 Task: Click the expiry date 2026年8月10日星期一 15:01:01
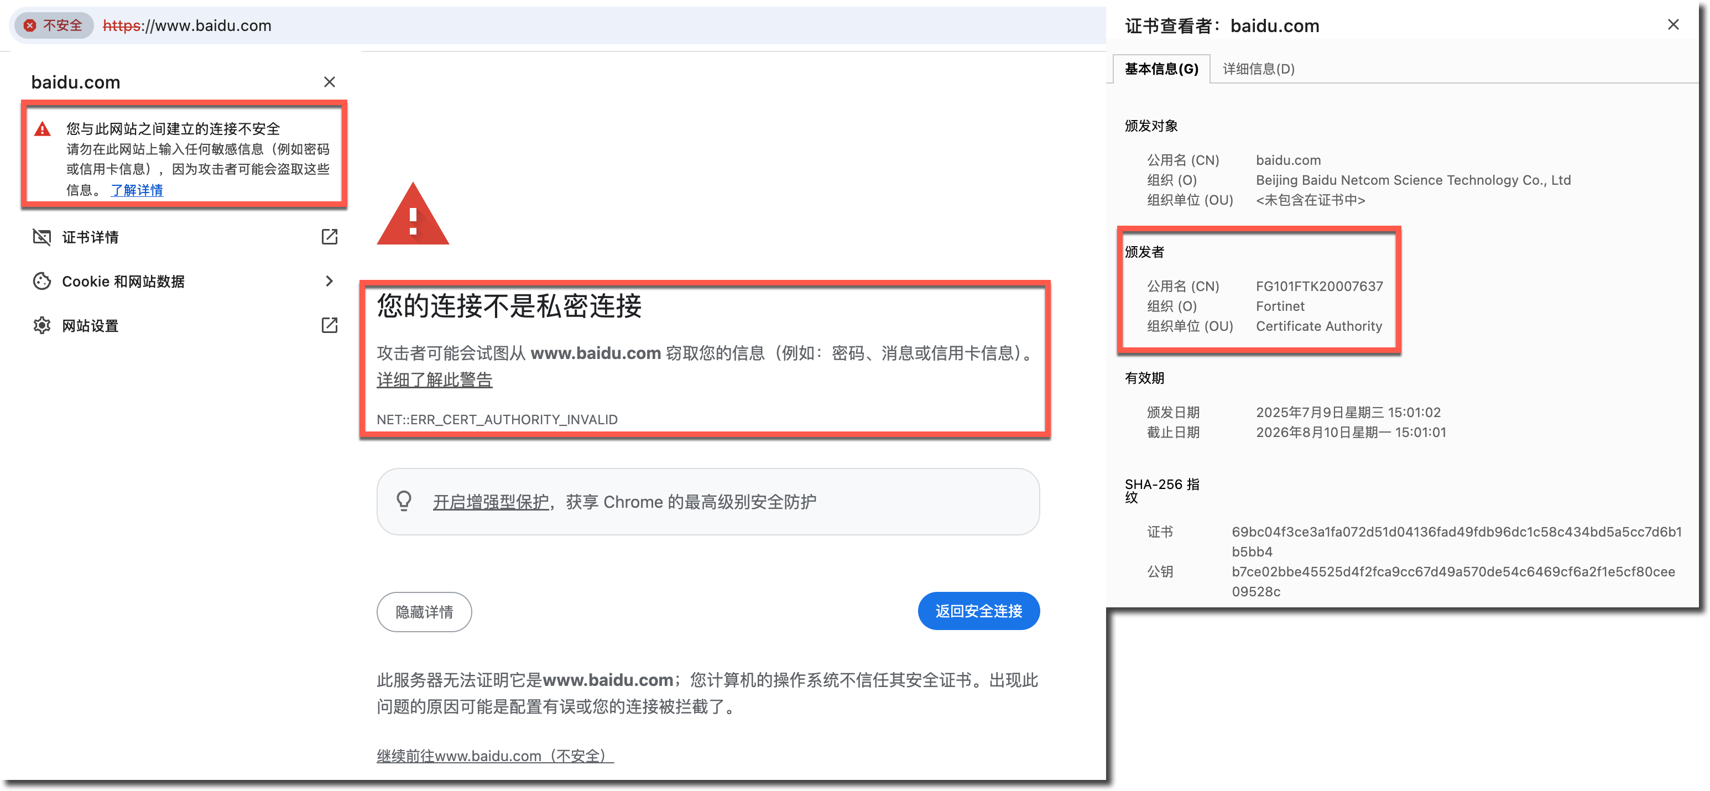(1351, 433)
